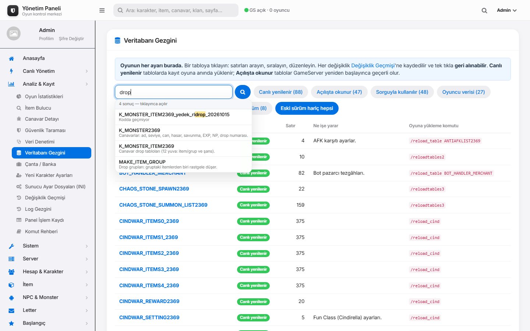Image resolution: width=530 pixels, height=331 pixels.
Task: Expand the Canlı Yönetim sidebar section
Action: click(47, 71)
